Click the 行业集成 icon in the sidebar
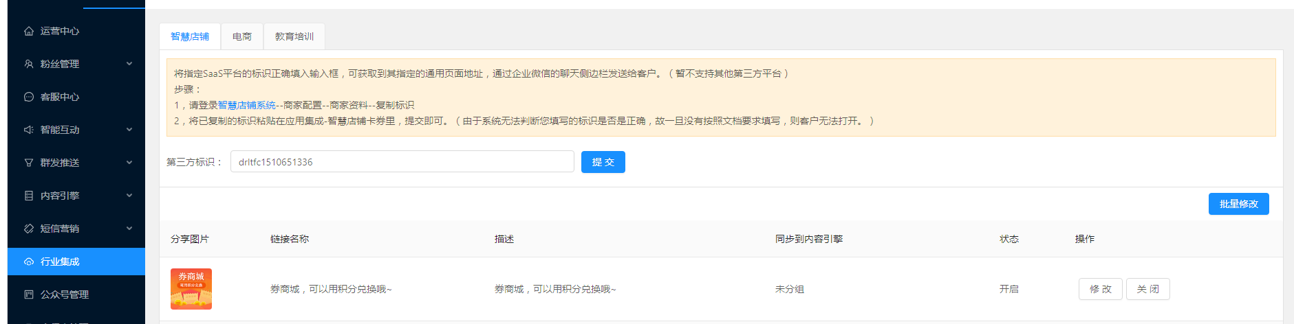 29,262
